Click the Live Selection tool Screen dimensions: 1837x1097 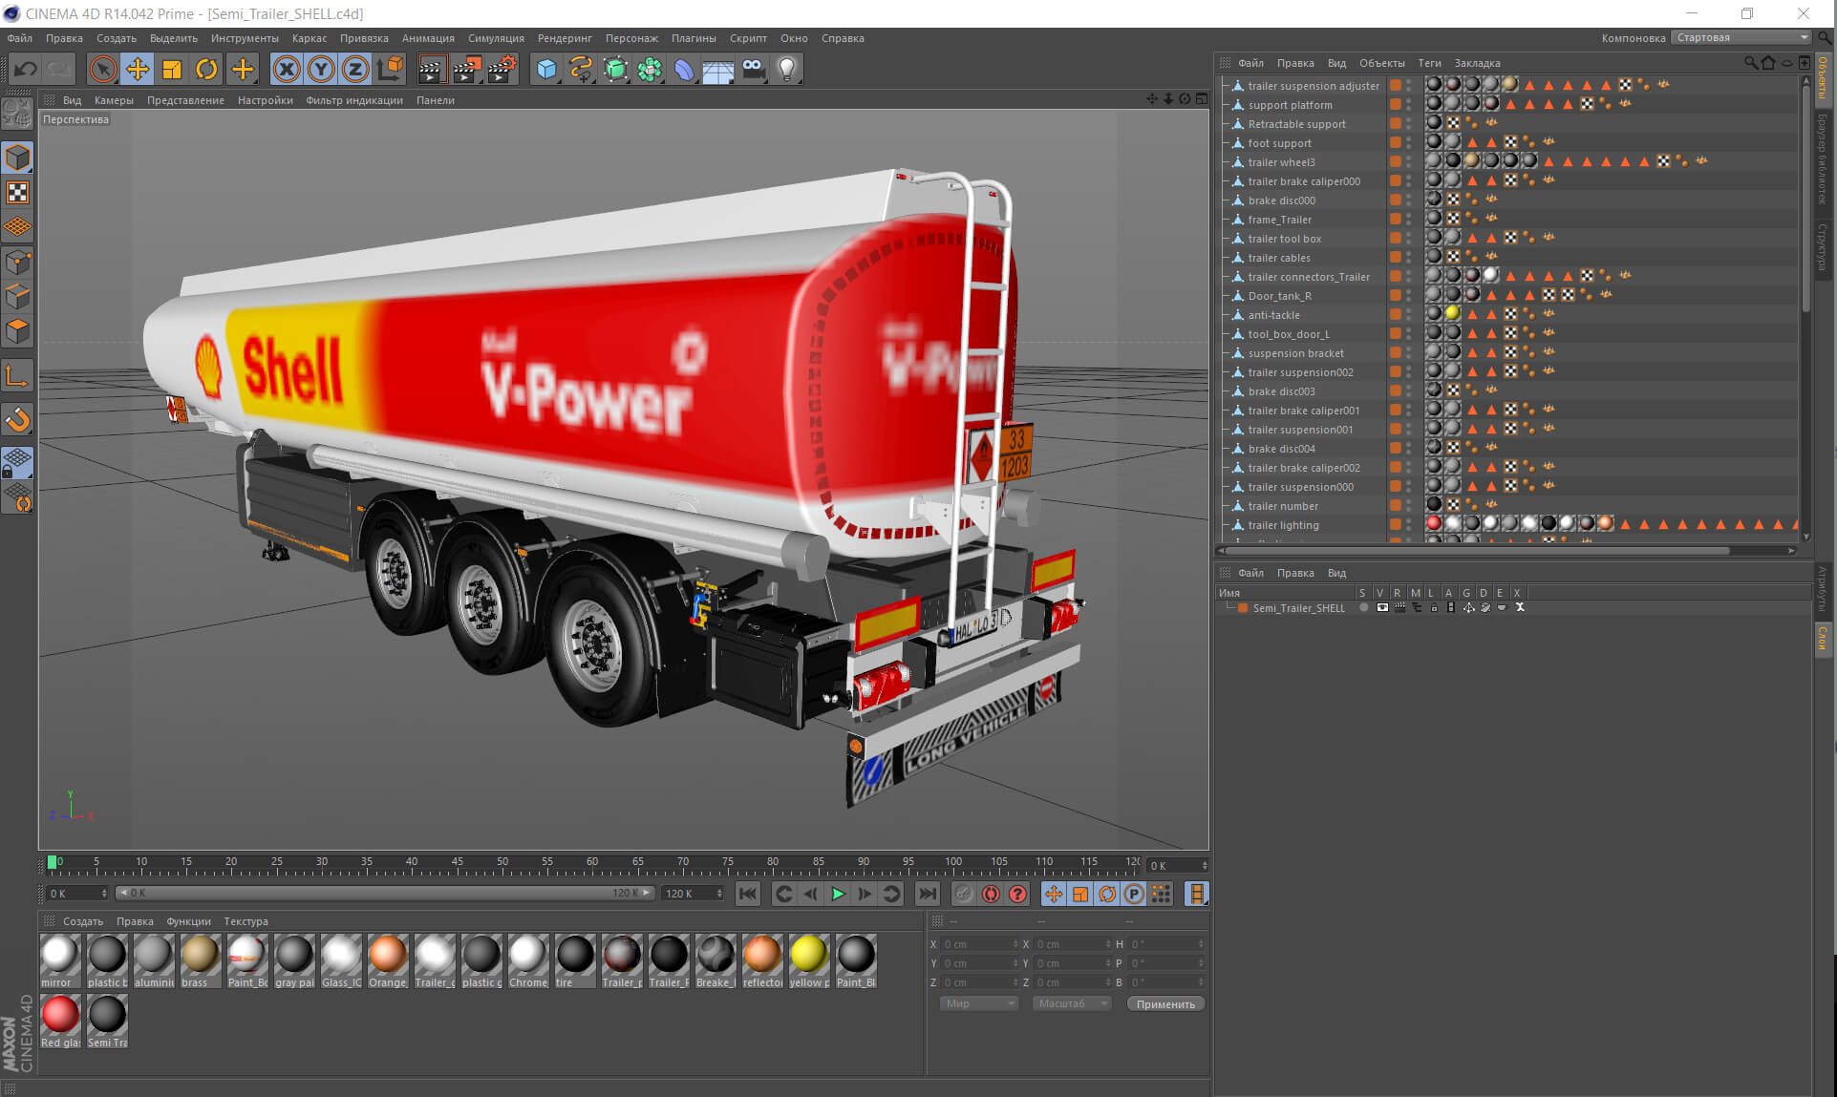103,69
